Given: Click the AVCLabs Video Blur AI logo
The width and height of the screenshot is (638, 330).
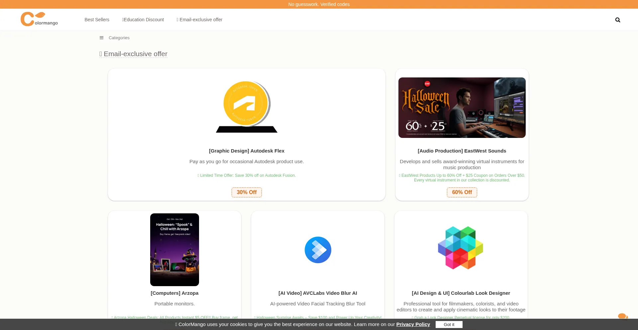Looking at the screenshot, I should click(x=318, y=250).
